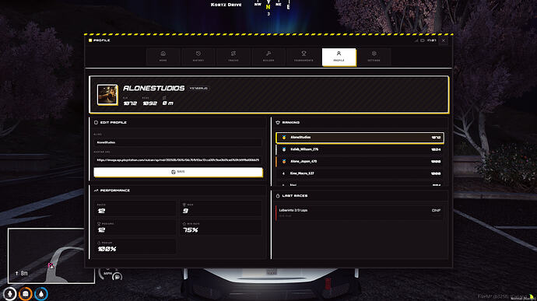
Task: Click the N compass heading marker
Action: click(268, 7)
